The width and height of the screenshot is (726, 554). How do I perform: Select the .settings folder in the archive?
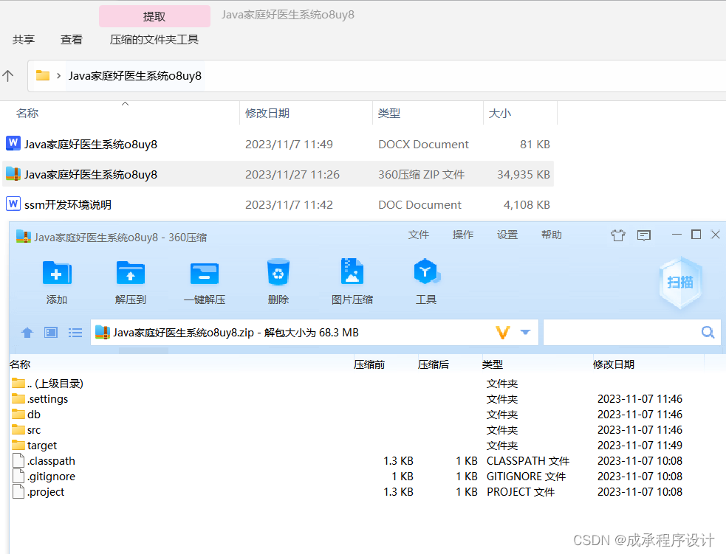click(x=47, y=399)
